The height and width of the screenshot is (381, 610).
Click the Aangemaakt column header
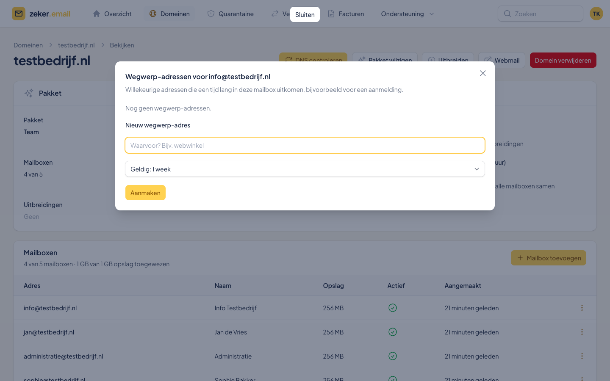tap(463, 286)
